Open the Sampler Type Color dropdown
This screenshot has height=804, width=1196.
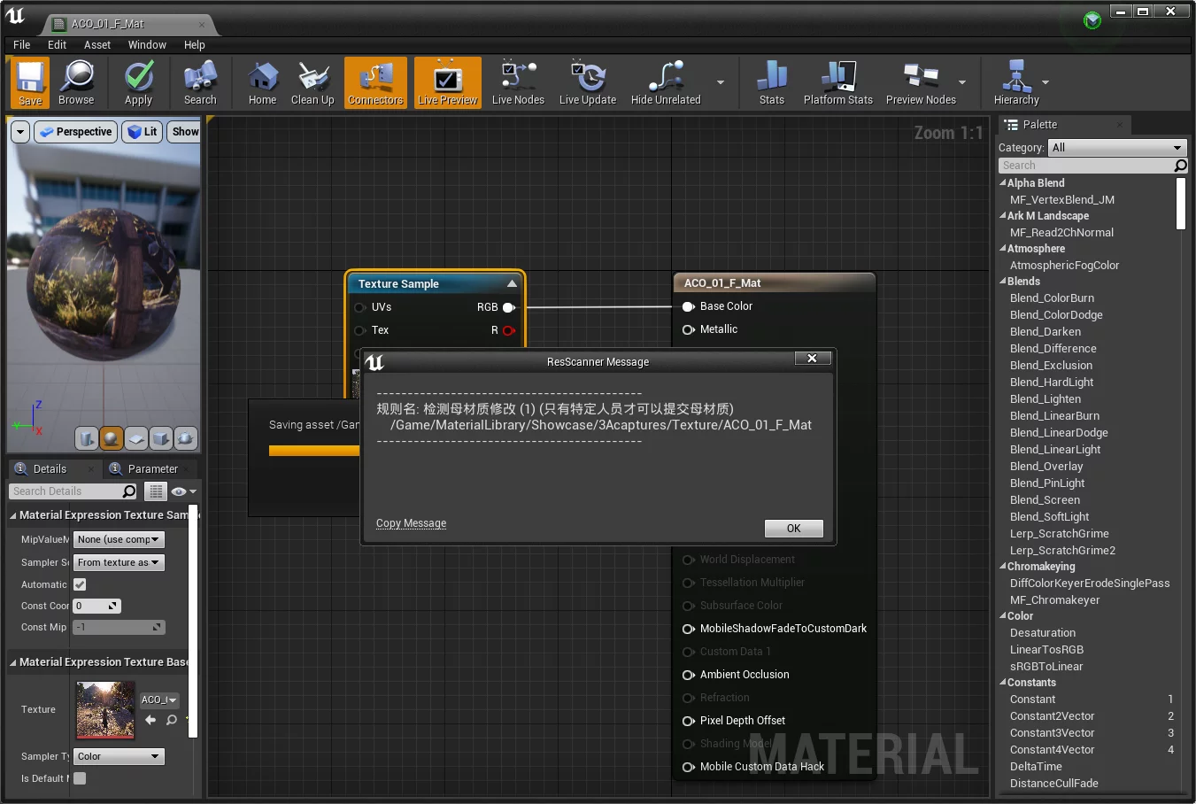(119, 756)
